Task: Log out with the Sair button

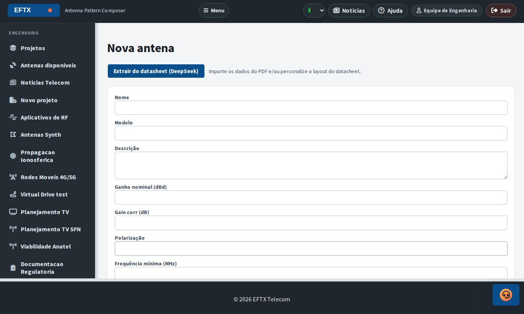Action: (501, 10)
